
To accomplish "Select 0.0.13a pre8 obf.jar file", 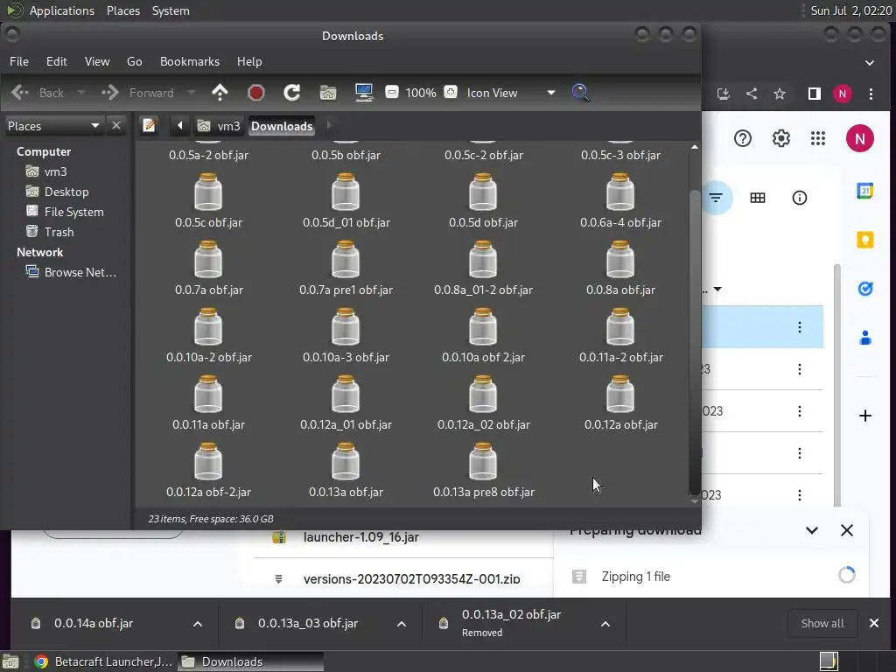I will (483, 470).
